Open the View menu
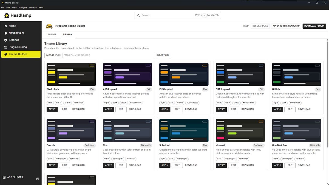The width and height of the screenshot is (329, 185). [14, 8]
